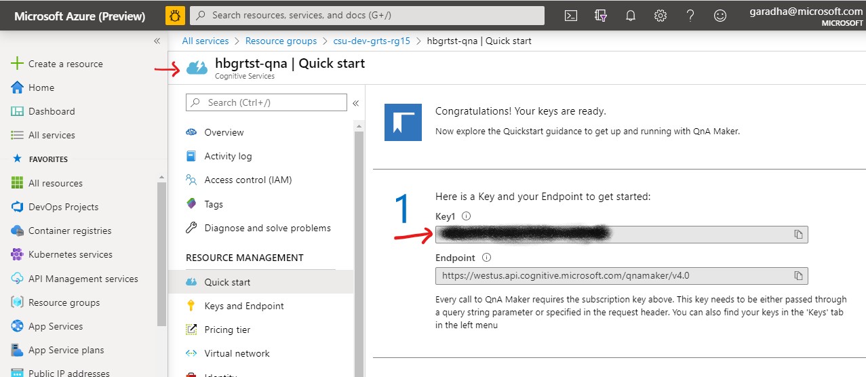Click the Endpoint URL field
Viewport: 866px width, 377px height.
click(622, 276)
